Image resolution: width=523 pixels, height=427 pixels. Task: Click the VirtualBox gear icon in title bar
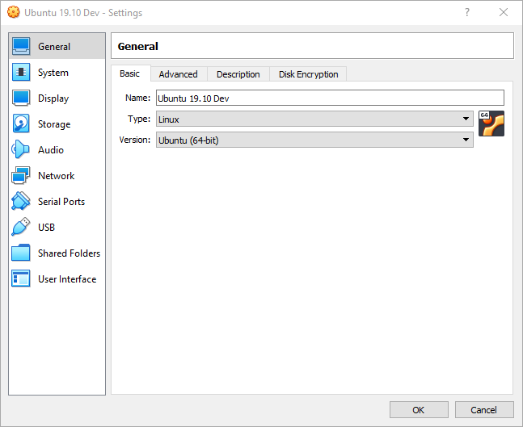pos(14,12)
